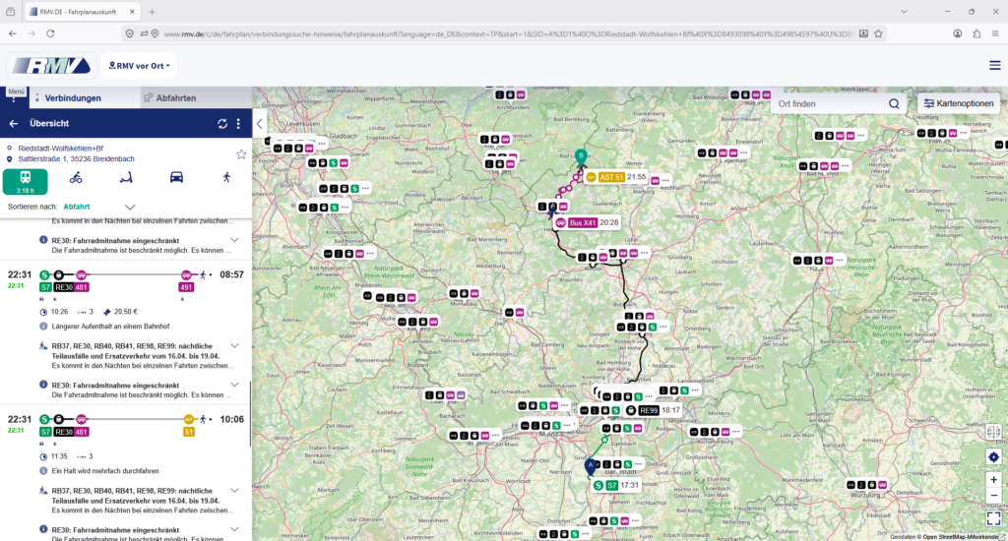Viewport: 1008px width, 541px height.
Task: Click the globe map layer icon
Action: 993,433
